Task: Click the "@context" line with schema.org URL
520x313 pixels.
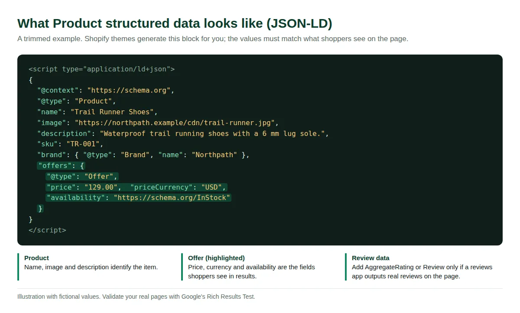Action: (x=105, y=90)
